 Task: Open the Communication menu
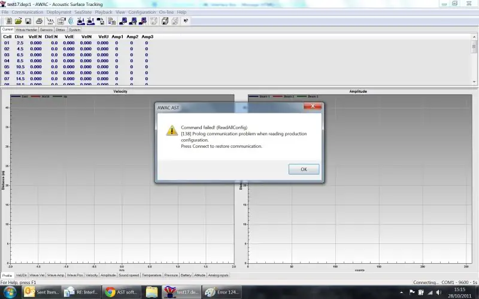27,12
